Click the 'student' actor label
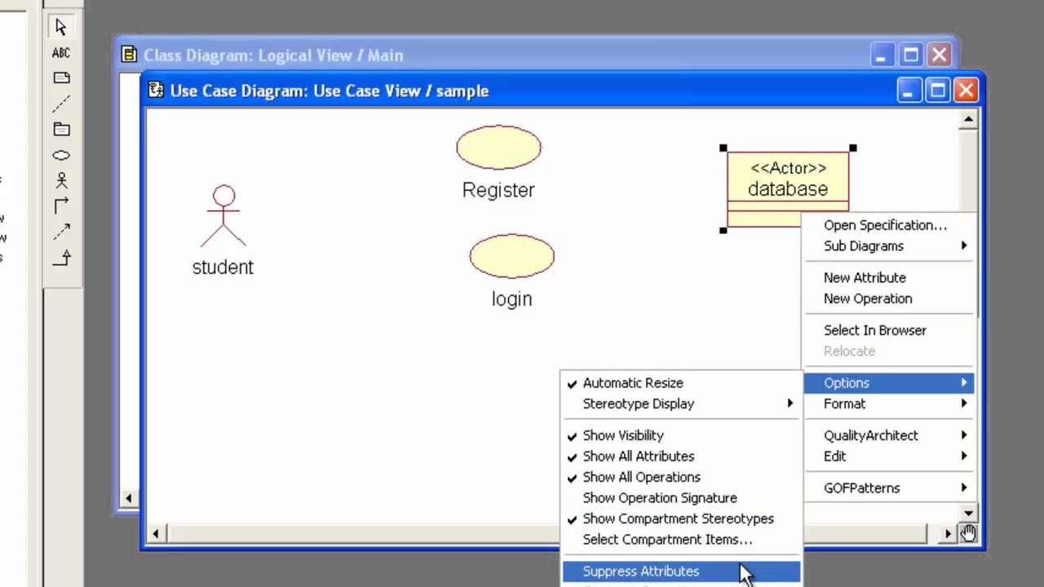The width and height of the screenshot is (1044, 587). point(223,267)
